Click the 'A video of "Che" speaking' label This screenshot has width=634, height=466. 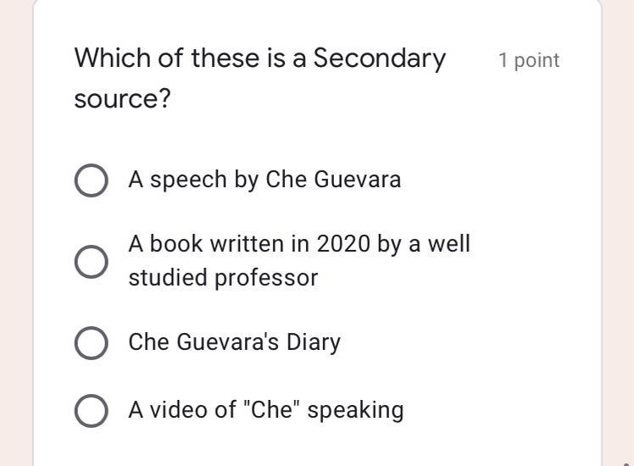266,410
